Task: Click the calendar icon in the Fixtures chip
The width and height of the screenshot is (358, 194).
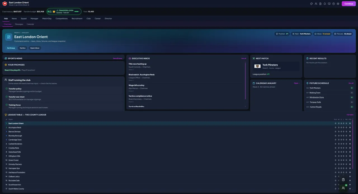Action: (335, 34)
